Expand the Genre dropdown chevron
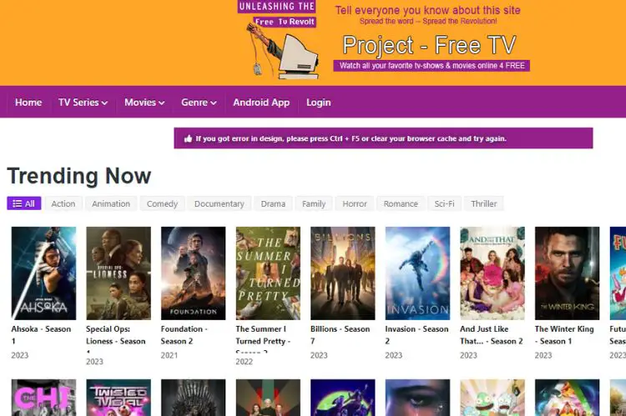 click(214, 103)
